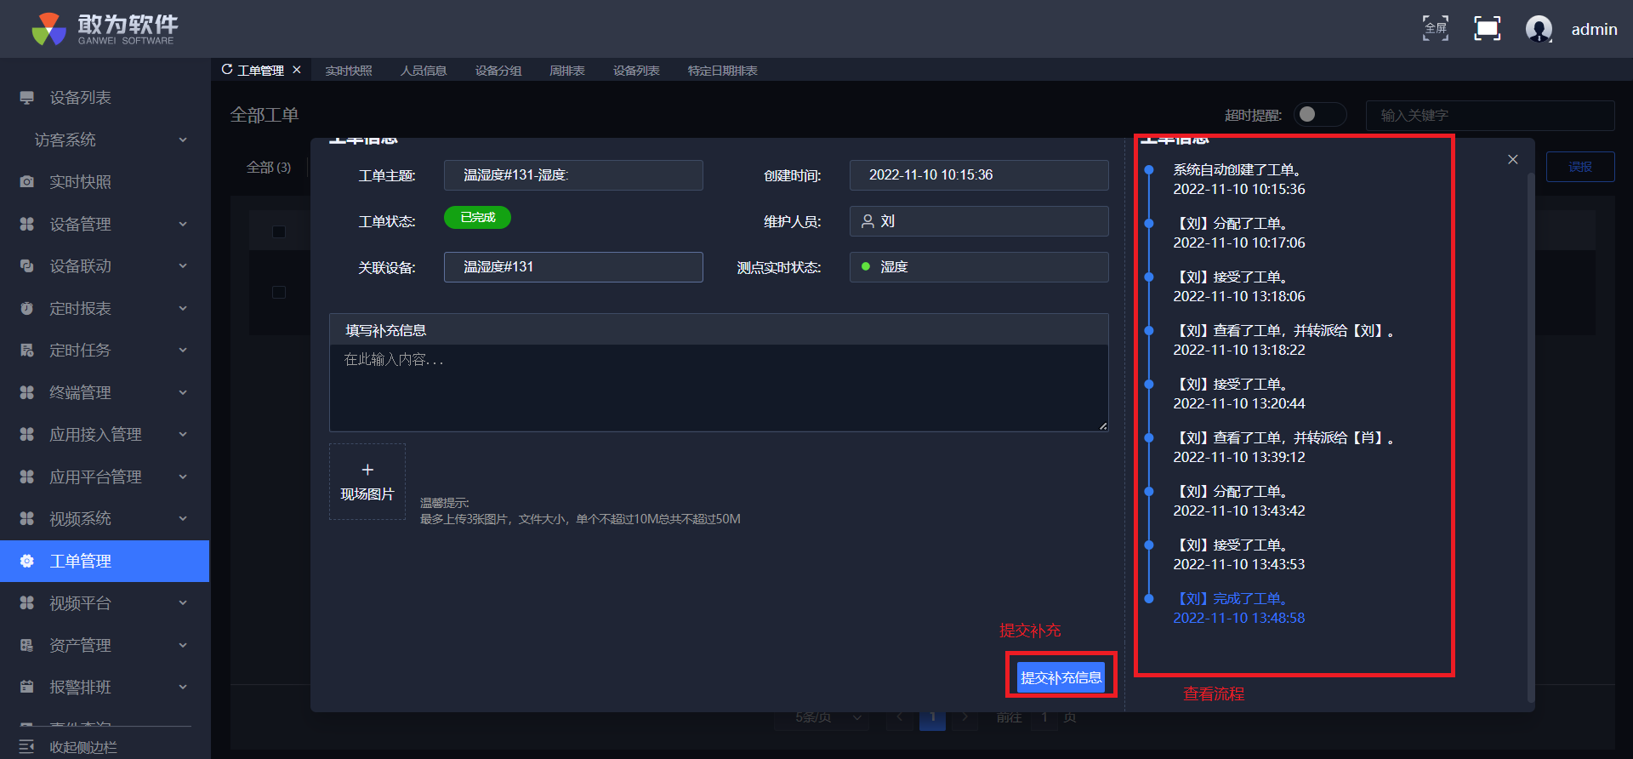Click the 设备联动 icon in sidebar
The image size is (1633, 759).
[x=27, y=266]
